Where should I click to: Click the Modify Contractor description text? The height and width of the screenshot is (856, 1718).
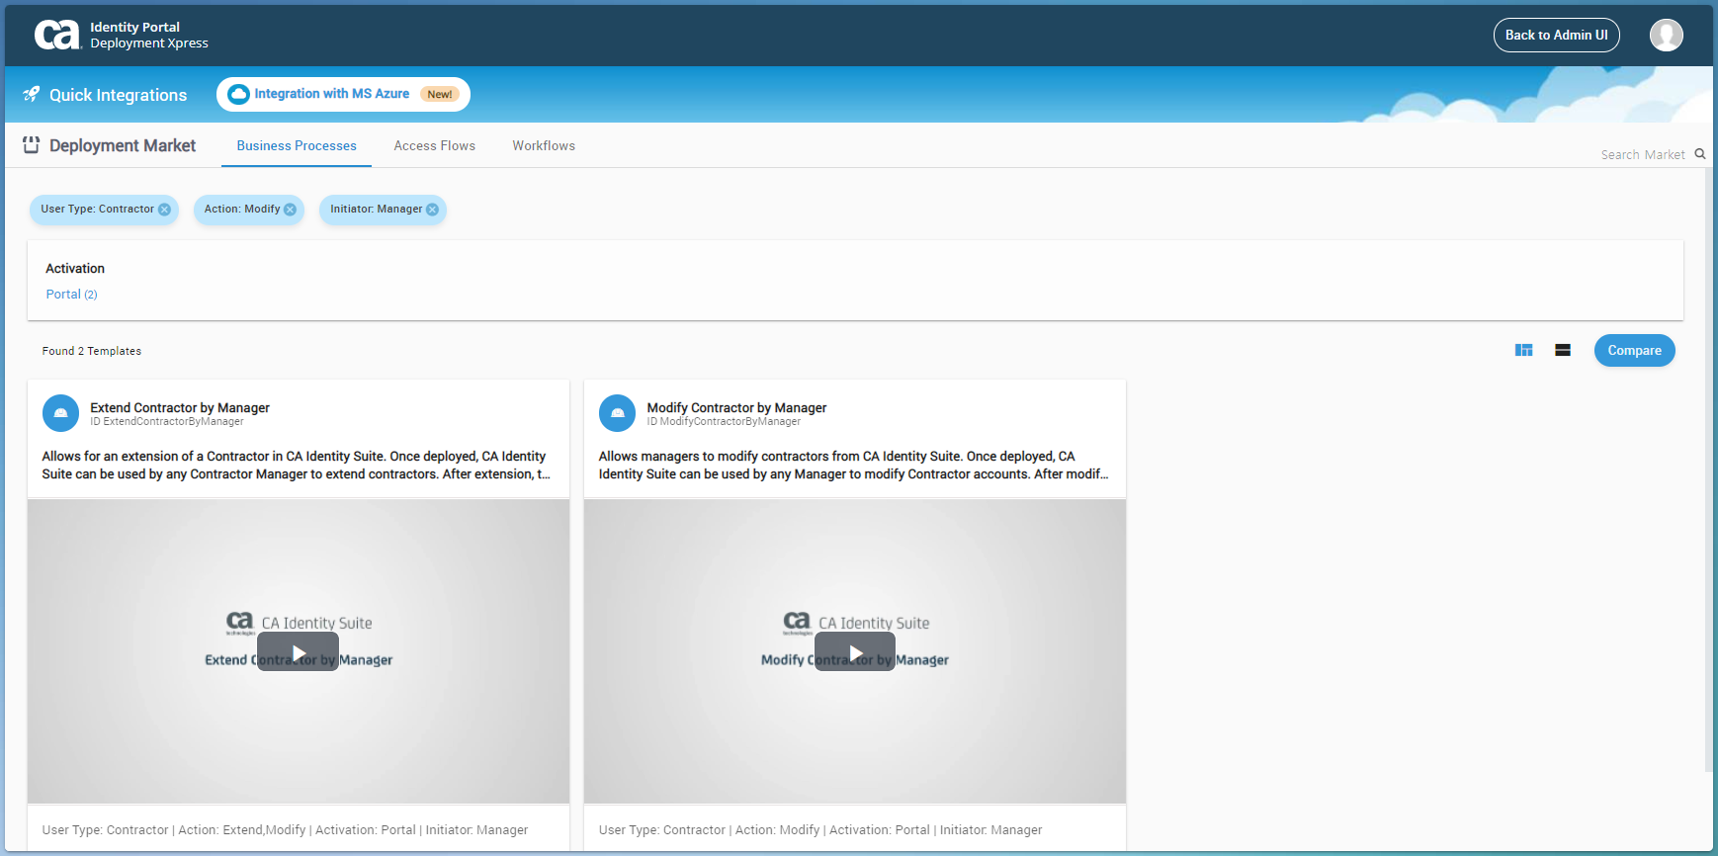pyautogui.click(x=853, y=466)
